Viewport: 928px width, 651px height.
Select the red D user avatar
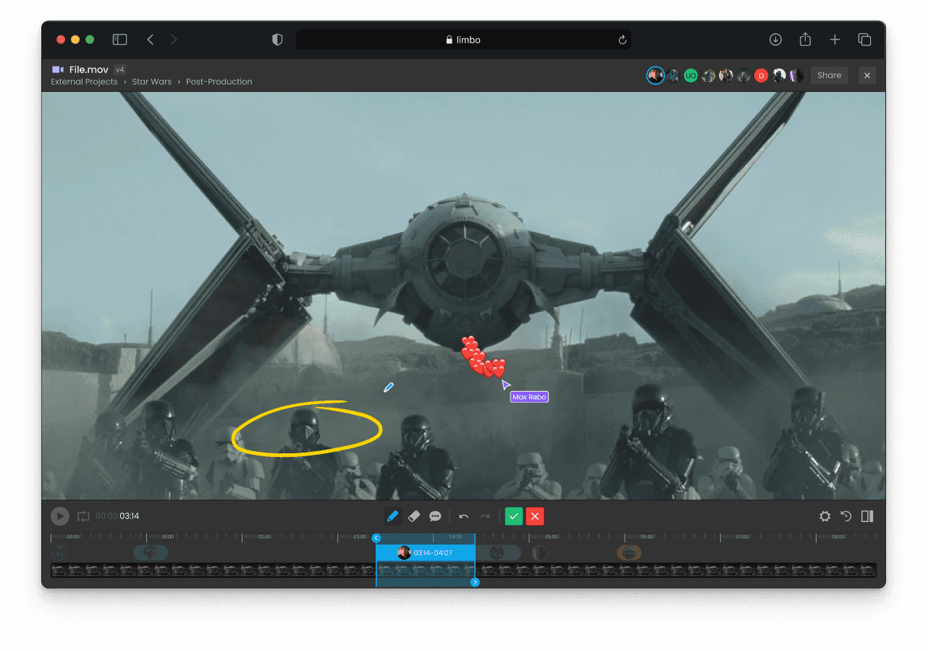click(x=761, y=75)
